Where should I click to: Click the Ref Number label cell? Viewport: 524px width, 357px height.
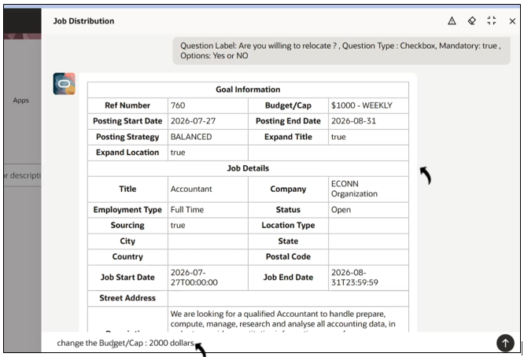point(127,105)
